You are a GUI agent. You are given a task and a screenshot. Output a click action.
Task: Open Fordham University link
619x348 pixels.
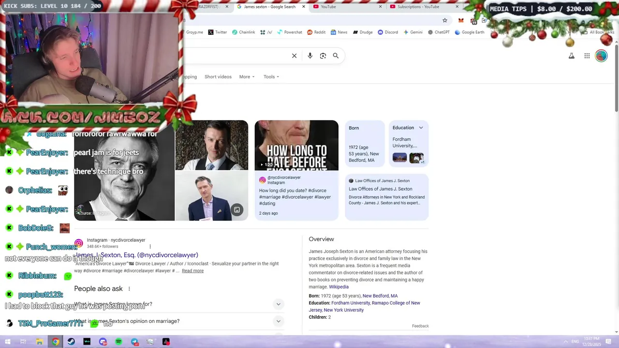(351, 303)
